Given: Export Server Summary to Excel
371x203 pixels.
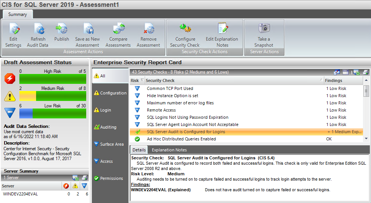Looking at the screenshot, I should click(75, 178).
